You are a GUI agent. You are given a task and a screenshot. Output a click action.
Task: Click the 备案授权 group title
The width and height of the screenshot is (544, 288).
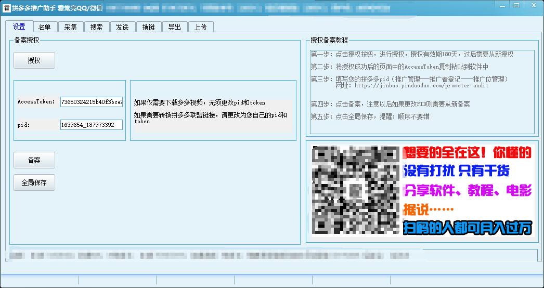coord(27,40)
